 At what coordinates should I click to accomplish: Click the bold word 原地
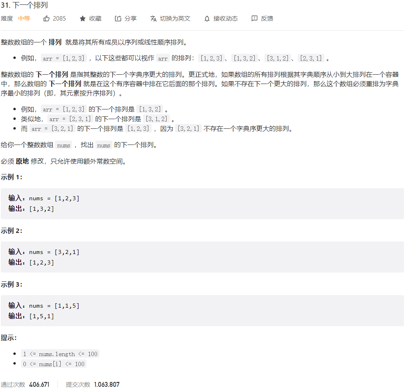[22, 161]
